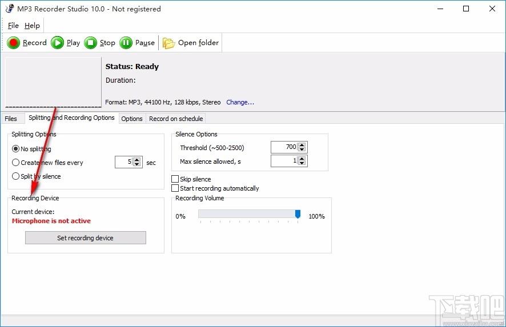Screen dimensions: 506x327
Task: Click the green Stop icon
Action: [91, 43]
